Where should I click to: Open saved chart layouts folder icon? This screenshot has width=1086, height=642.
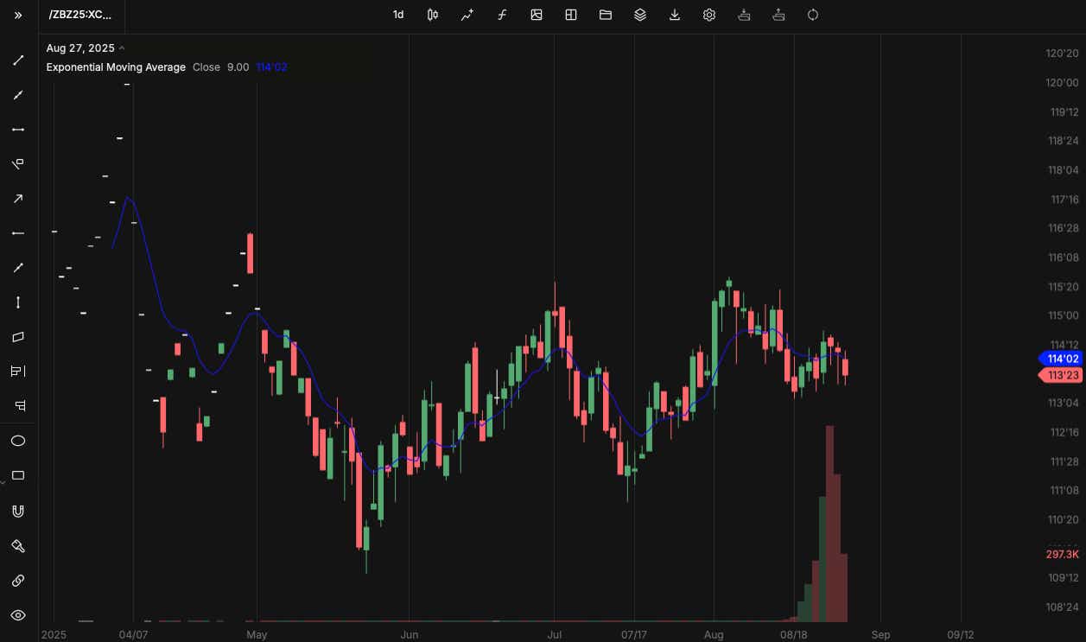point(605,15)
